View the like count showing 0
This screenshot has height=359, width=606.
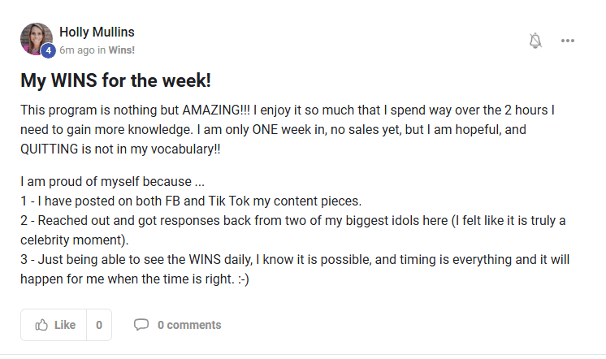(99, 325)
